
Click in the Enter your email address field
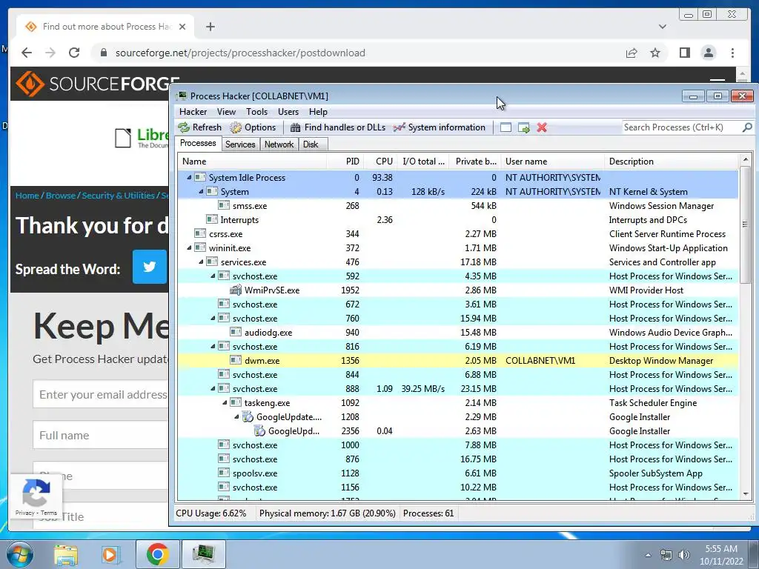[101, 394]
